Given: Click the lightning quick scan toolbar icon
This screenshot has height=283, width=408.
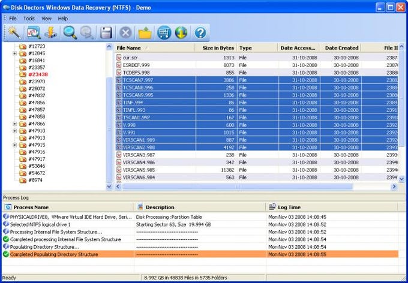Looking at the screenshot, I should (50, 33).
